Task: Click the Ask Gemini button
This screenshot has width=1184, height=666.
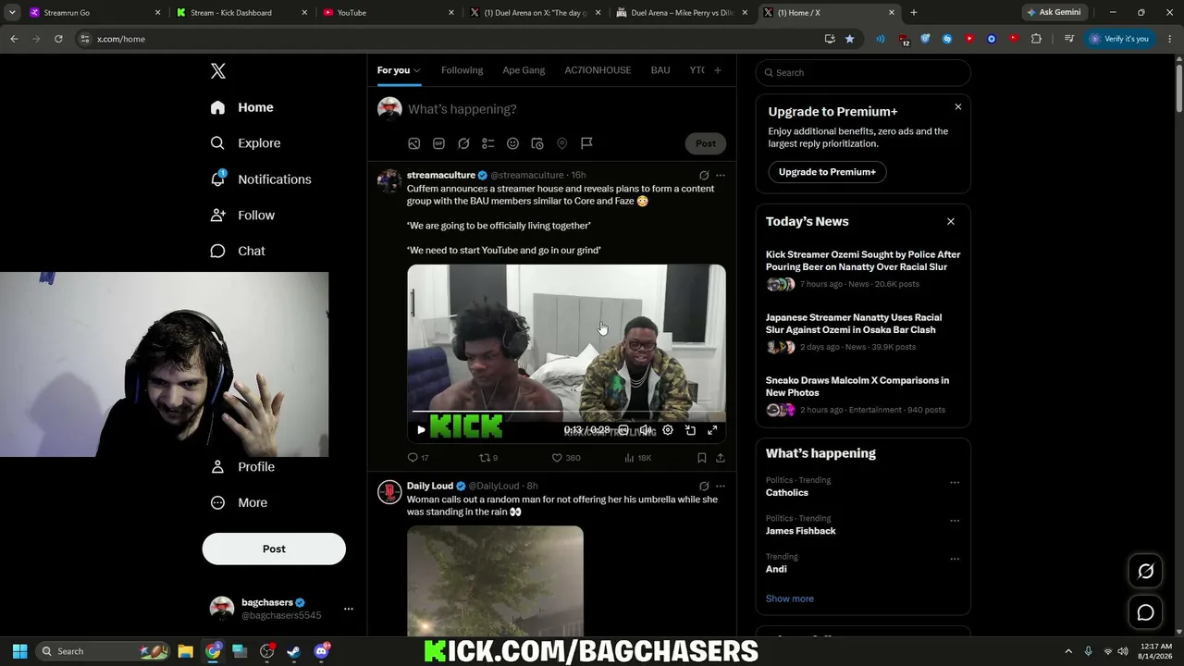Action: (1054, 12)
